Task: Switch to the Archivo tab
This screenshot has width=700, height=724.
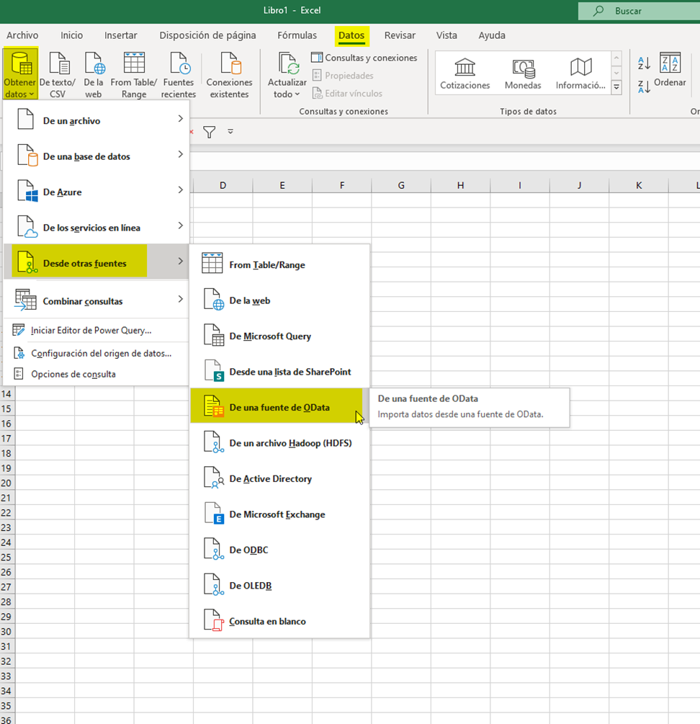Action: (x=22, y=35)
